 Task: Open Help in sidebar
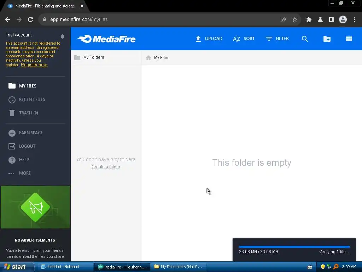point(19,160)
